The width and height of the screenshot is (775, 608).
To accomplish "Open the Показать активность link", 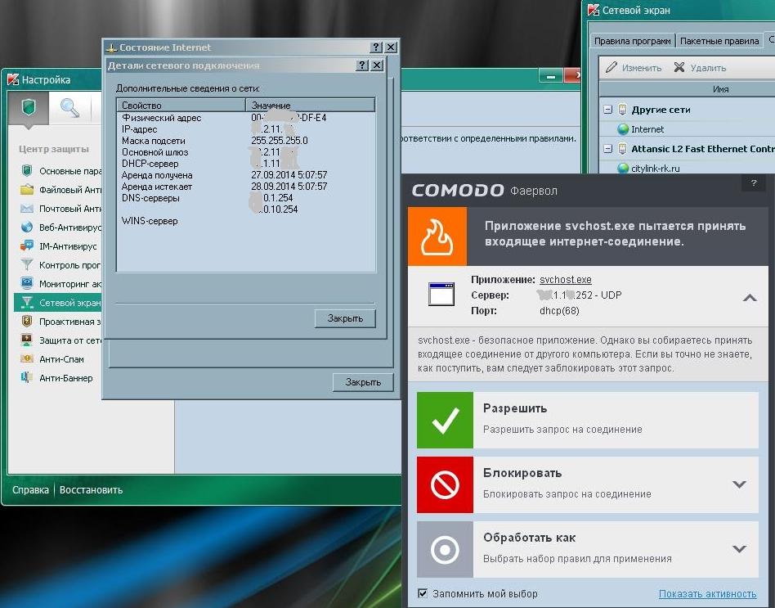I will 707,593.
